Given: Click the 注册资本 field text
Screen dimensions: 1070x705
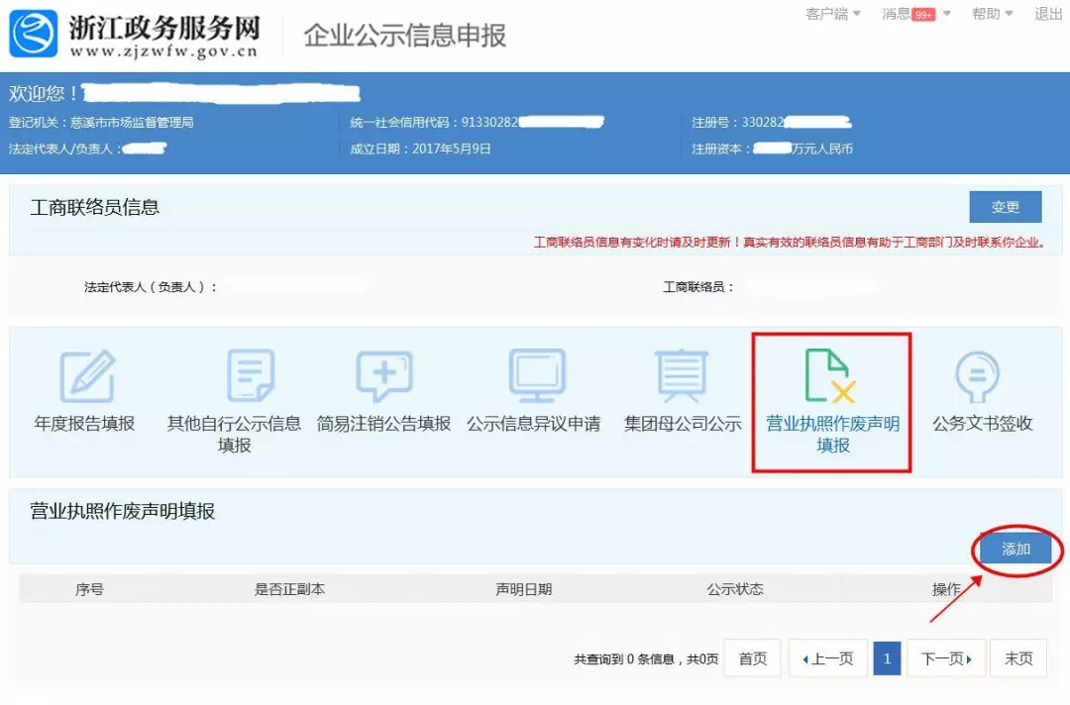Looking at the screenshot, I should coord(772,149).
